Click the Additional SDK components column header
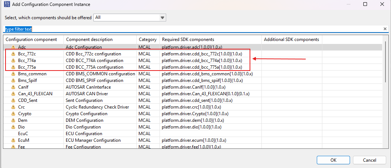Viewport: 391px width, 168px height. point(292,40)
